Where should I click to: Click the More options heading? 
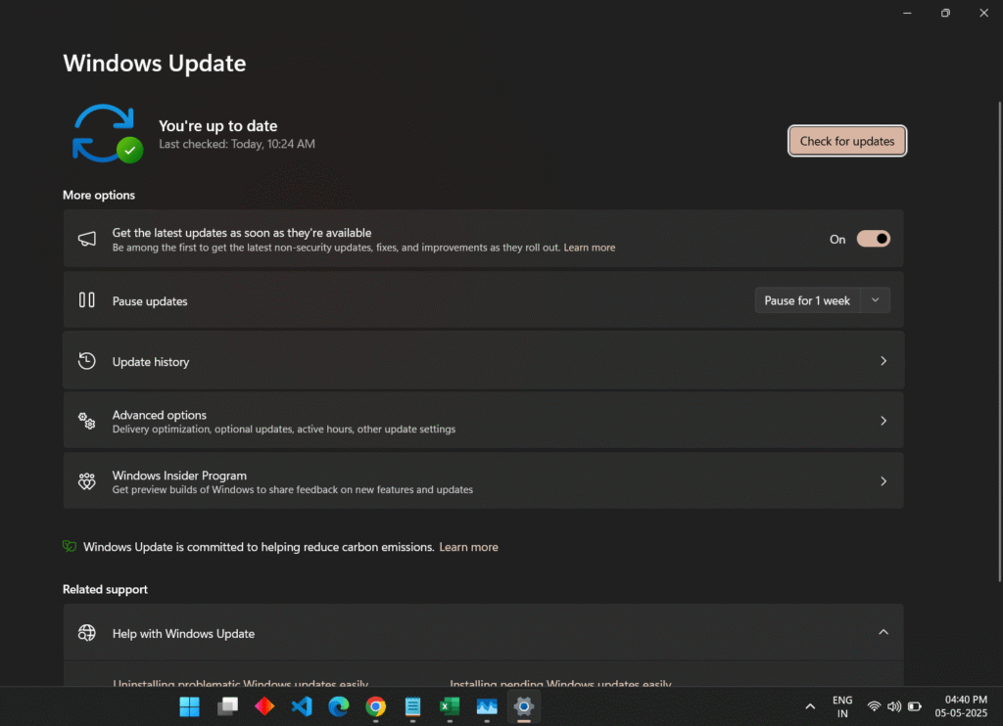[x=99, y=195]
